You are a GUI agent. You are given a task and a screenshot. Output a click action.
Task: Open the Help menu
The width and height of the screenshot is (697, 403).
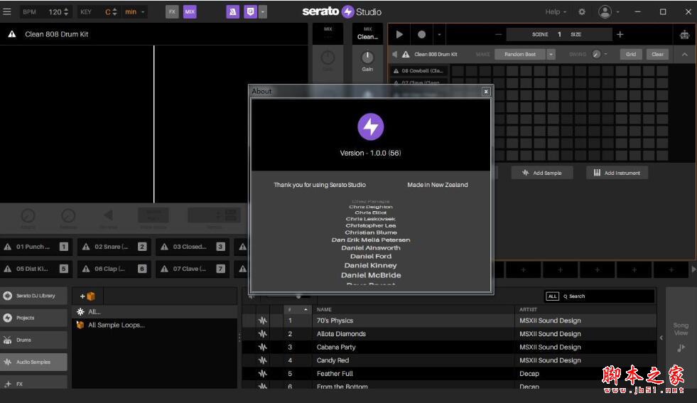[556, 12]
